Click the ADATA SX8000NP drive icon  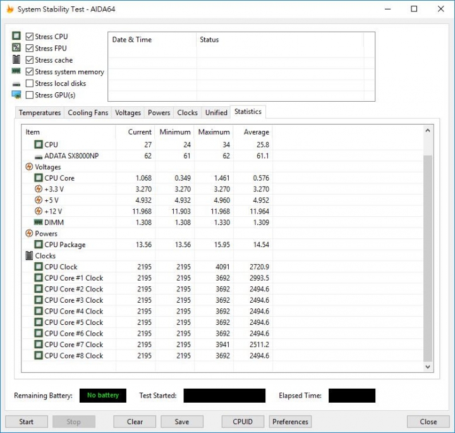coord(39,157)
